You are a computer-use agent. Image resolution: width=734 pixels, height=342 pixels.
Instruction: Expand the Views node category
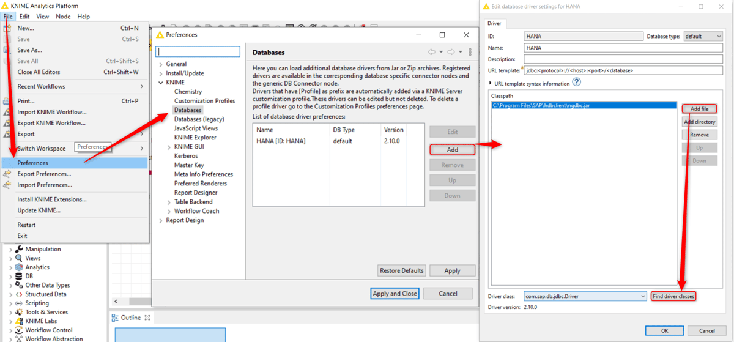pyautogui.click(x=10, y=259)
